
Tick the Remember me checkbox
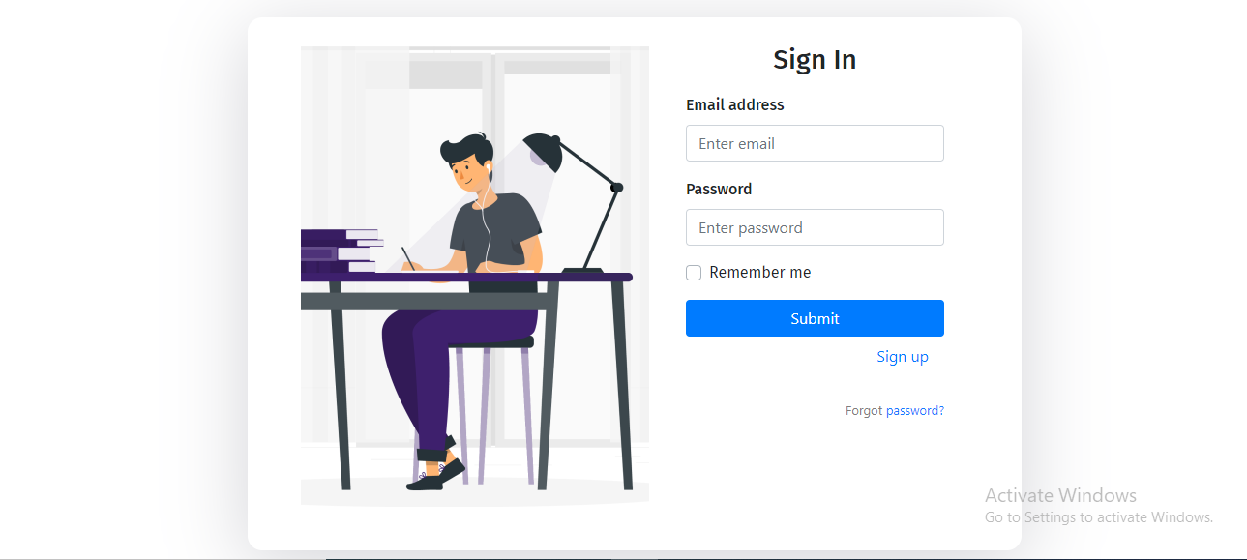pos(694,273)
